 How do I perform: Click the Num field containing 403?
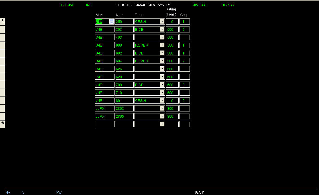point(124,37)
